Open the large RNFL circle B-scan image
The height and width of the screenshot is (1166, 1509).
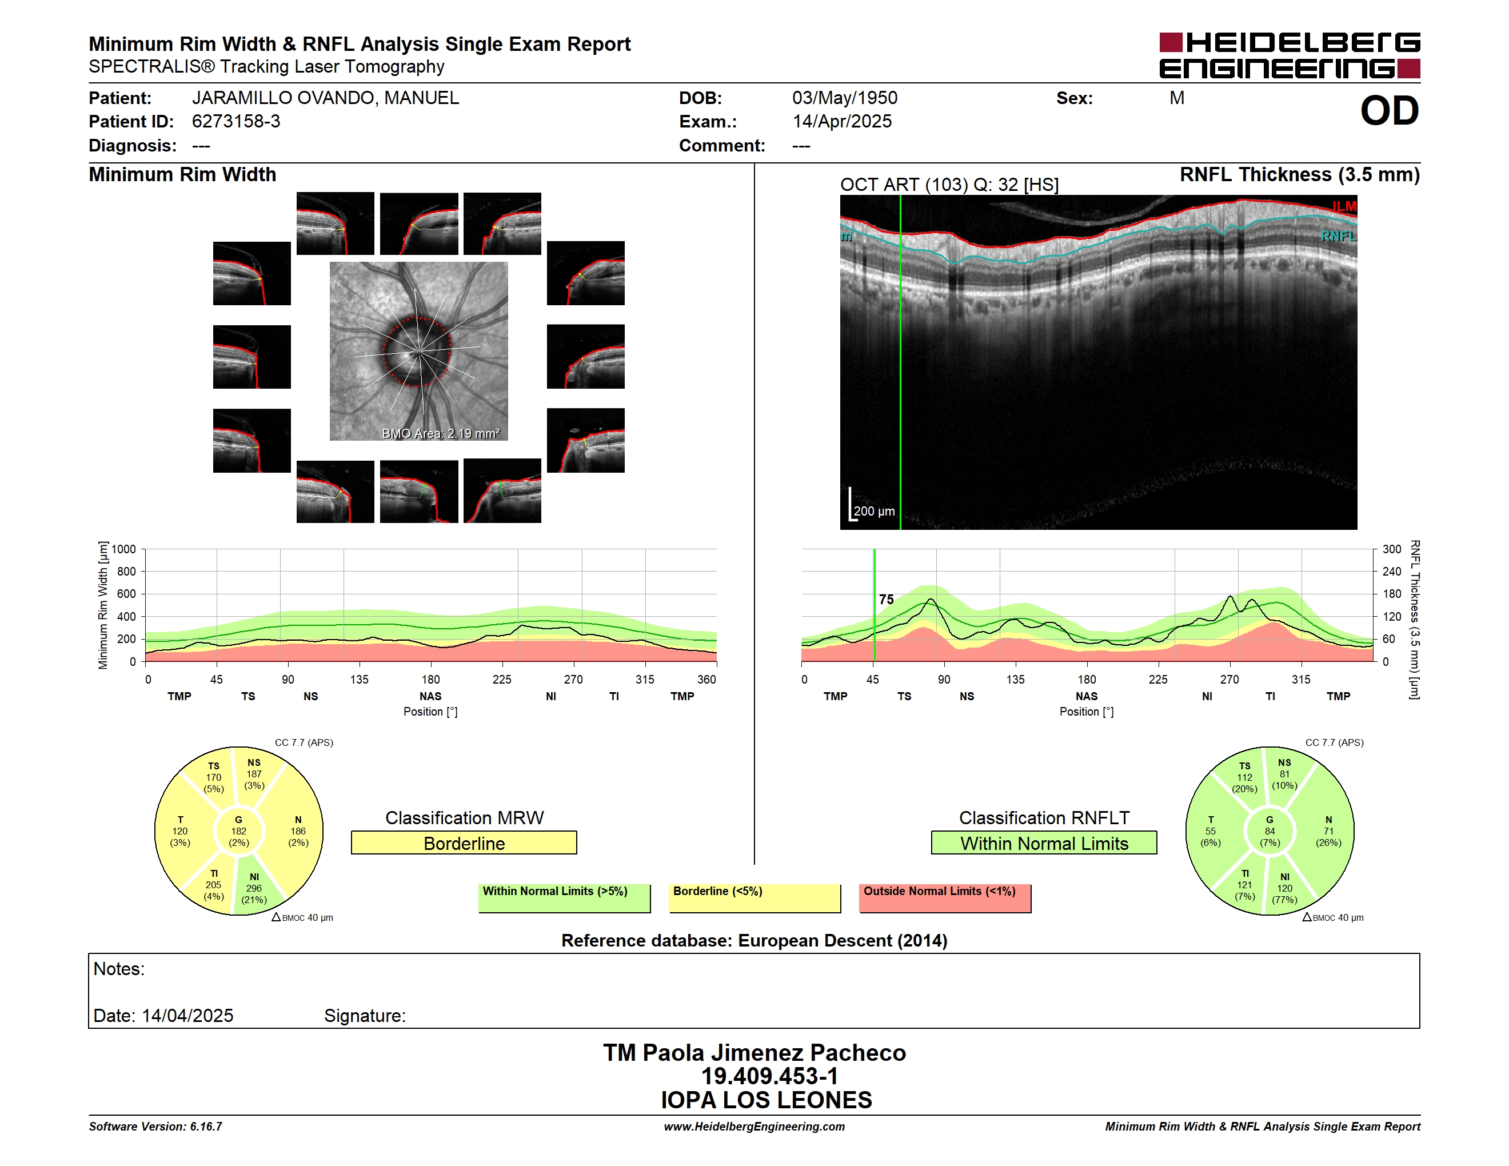pyautogui.click(x=1099, y=362)
